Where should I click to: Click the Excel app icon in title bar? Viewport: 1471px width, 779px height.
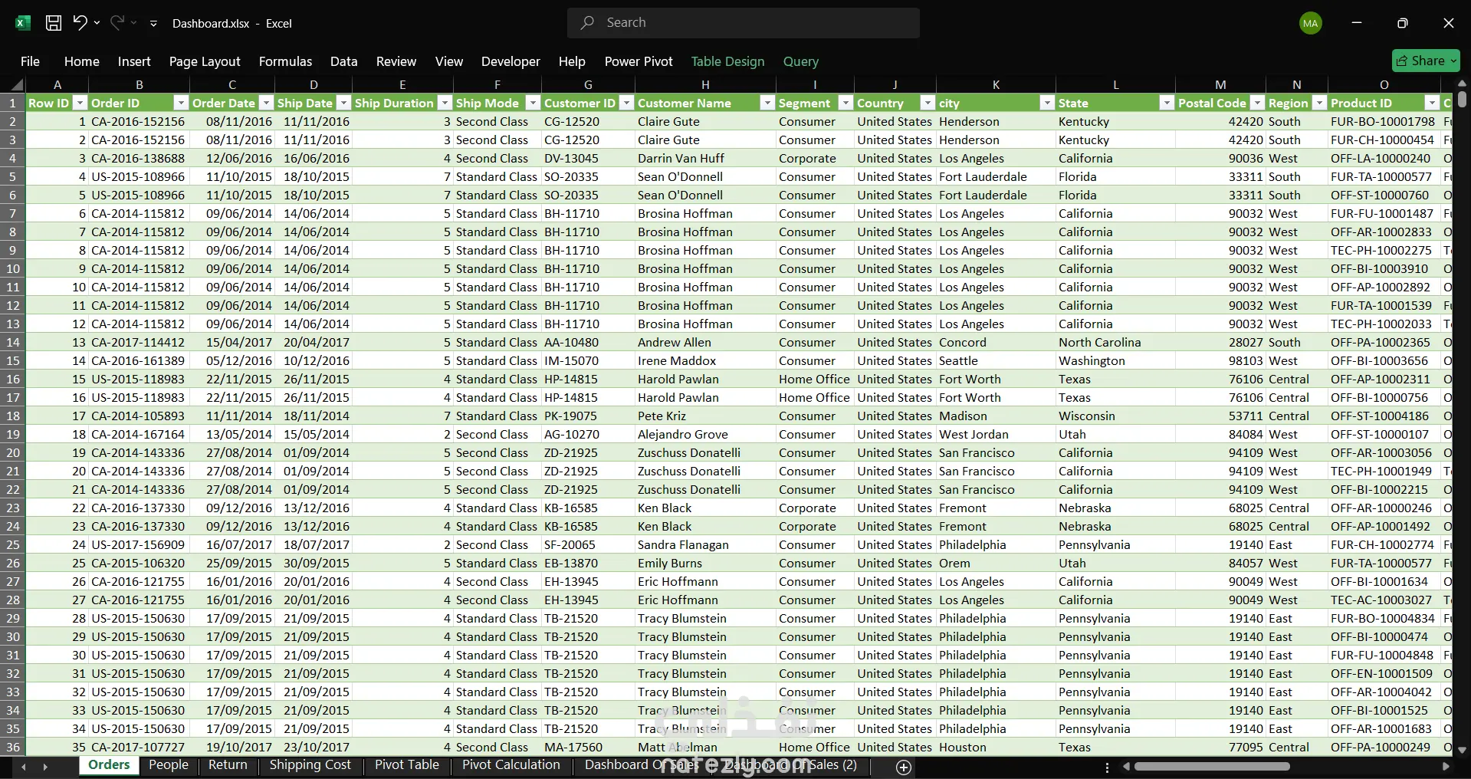click(23, 23)
